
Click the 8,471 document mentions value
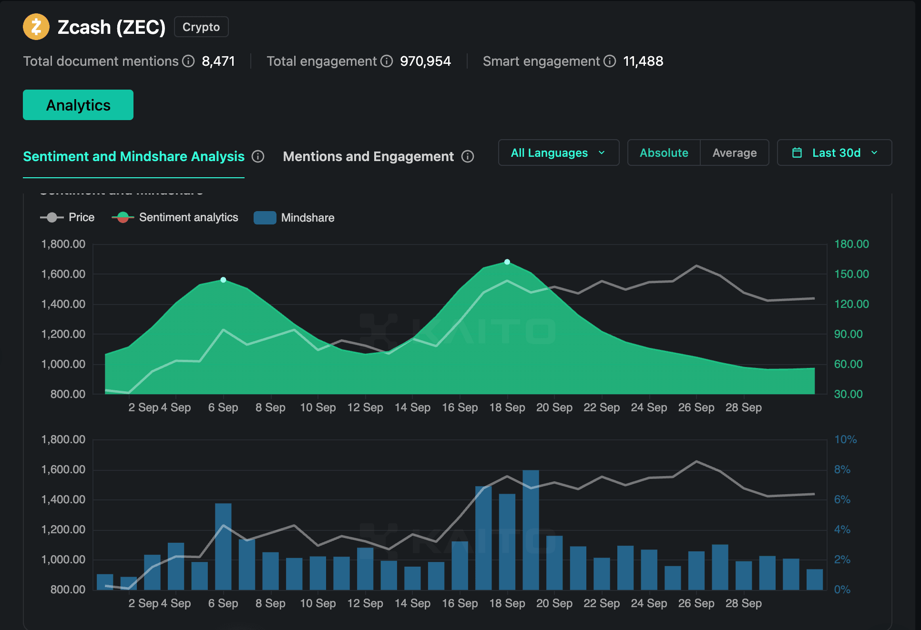[218, 61]
